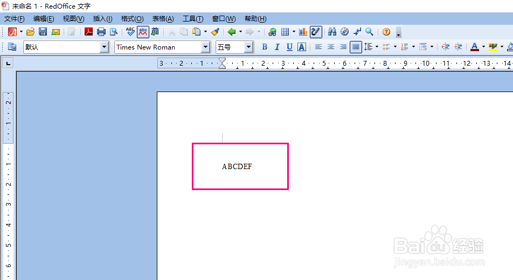The height and width of the screenshot is (280, 513).
Task: Click the Zoom magnifier icon
Action: [x=369, y=32]
